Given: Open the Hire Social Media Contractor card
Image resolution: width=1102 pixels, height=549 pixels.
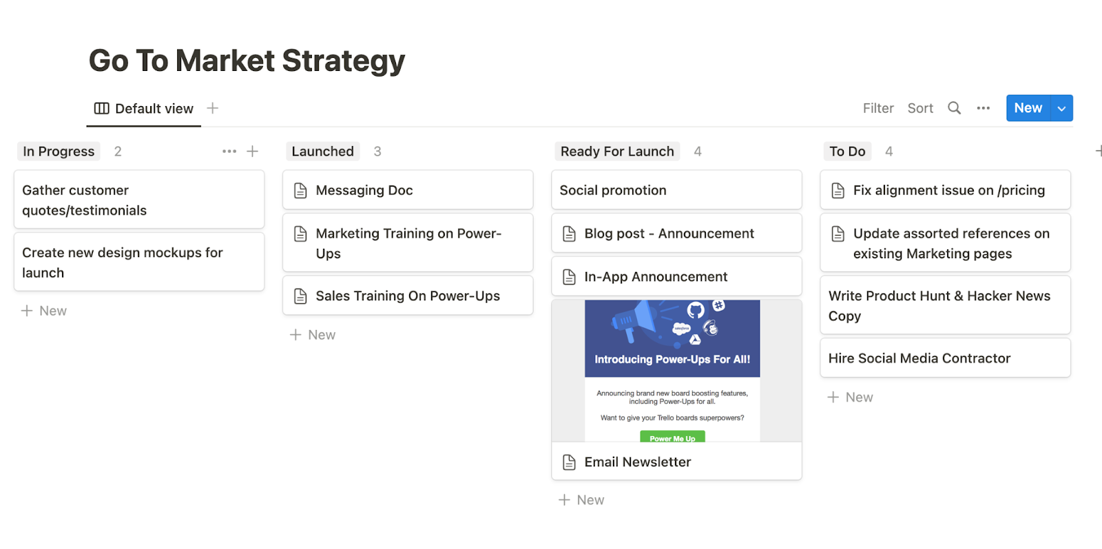Looking at the screenshot, I should click(945, 358).
